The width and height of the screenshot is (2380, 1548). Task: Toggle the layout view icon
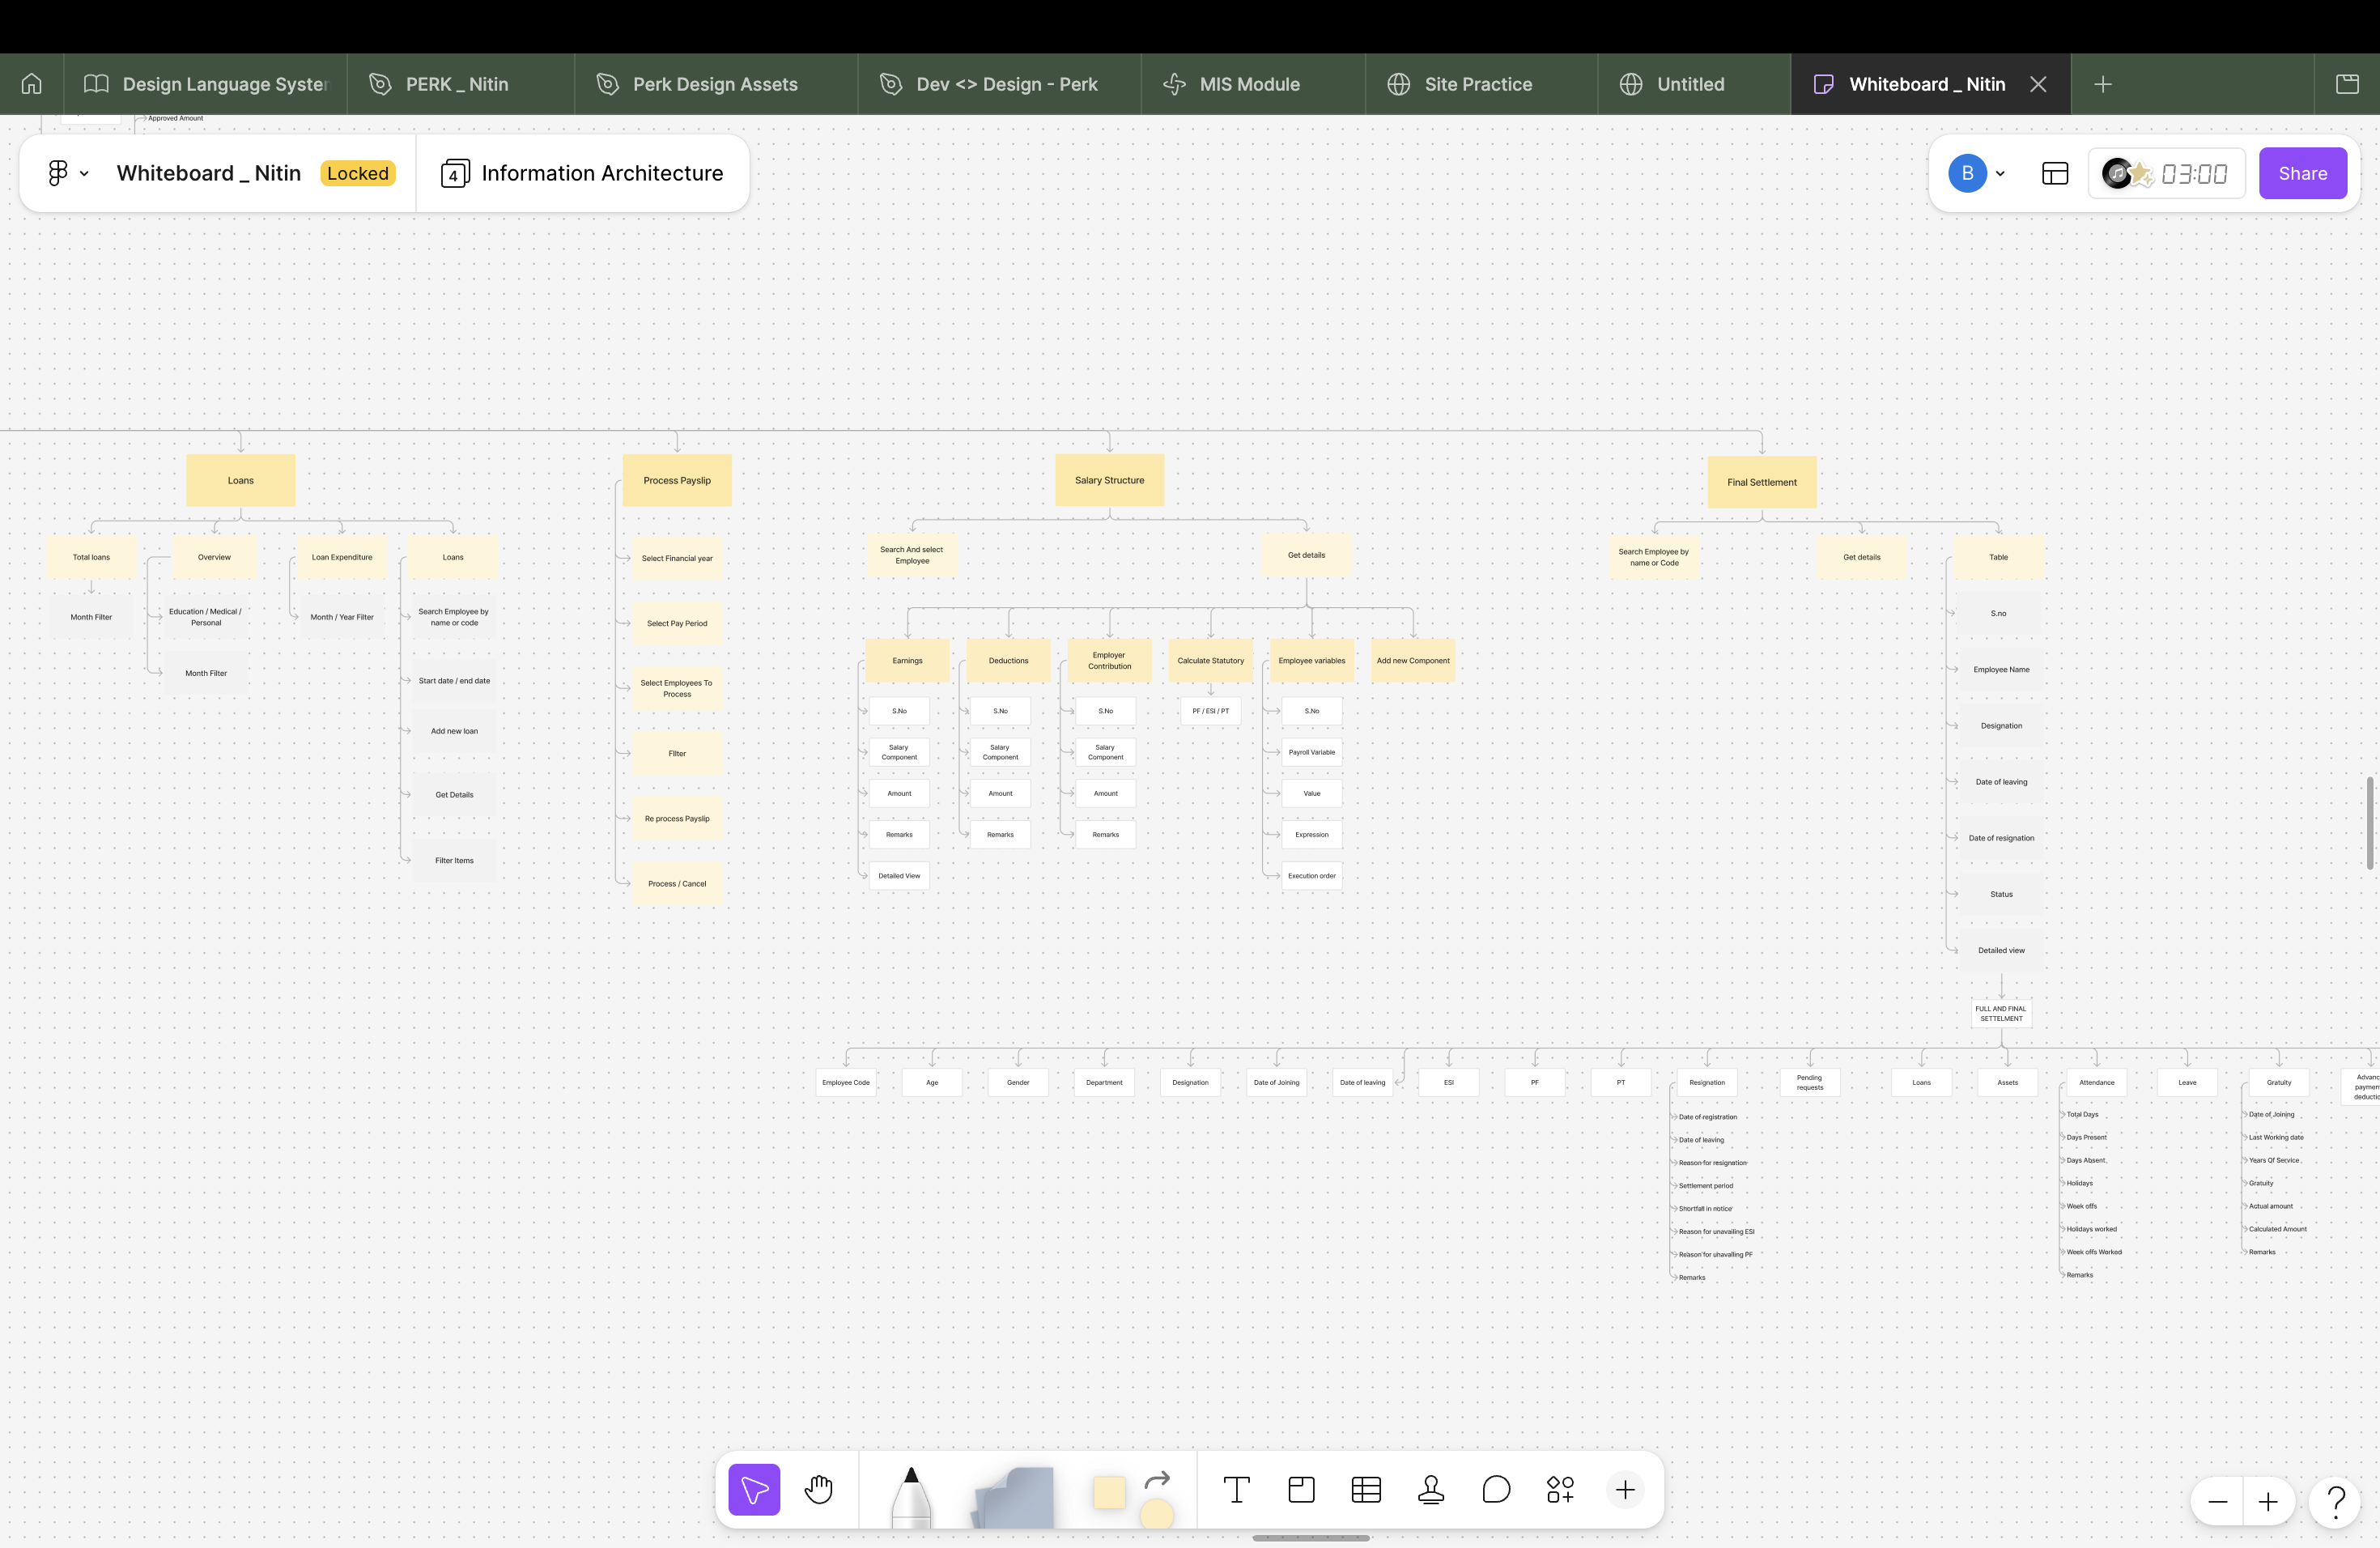tap(2055, 173)
